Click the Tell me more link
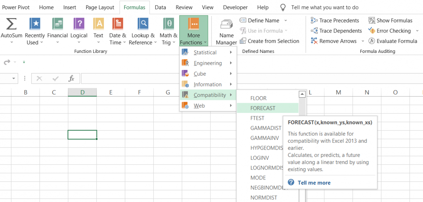The height and width of the screenshot is (202, 423). click(x=314, y=183)
